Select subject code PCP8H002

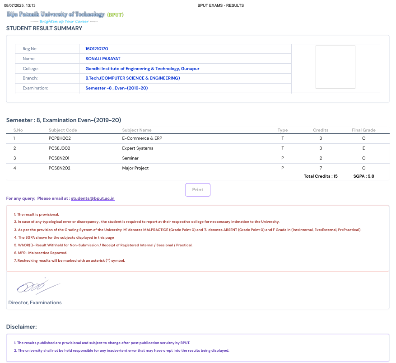[60, 138]
